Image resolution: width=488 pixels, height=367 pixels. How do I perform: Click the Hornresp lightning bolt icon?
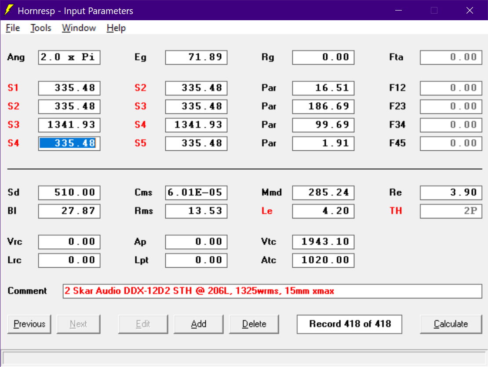(9, 10)
